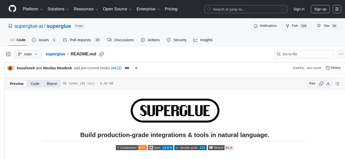Screen dimensions: 345x159
Task: Copy the README.md file path
Action: coord(101,54)
